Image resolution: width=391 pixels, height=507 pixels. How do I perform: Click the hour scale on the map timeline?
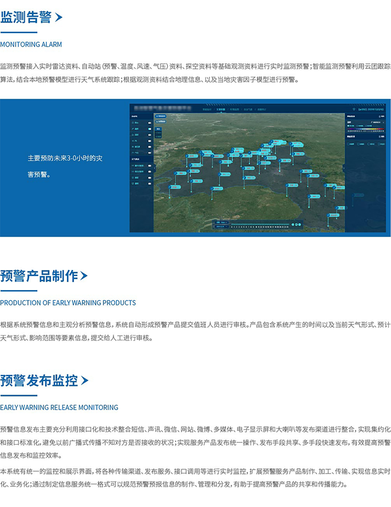(261, 227)
